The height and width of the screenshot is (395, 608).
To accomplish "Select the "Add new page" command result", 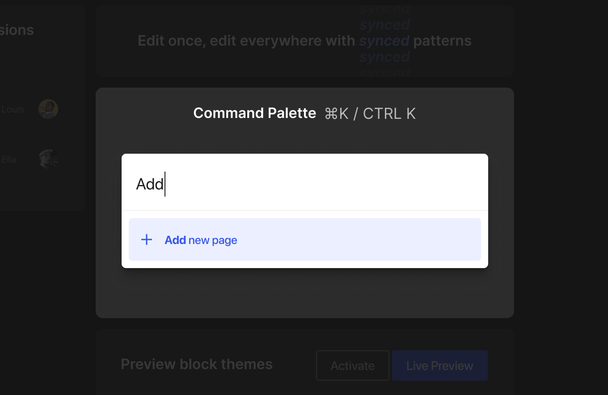I will tap(304, 240).
